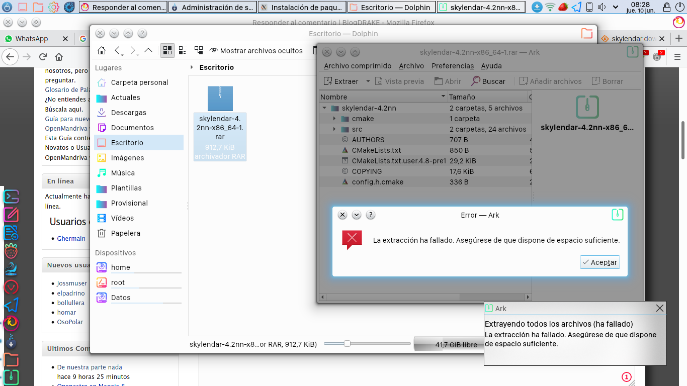Open Descargas in Dolphin places
The image size is (687, 386).
pyautogui.click(x=139, y=113)
